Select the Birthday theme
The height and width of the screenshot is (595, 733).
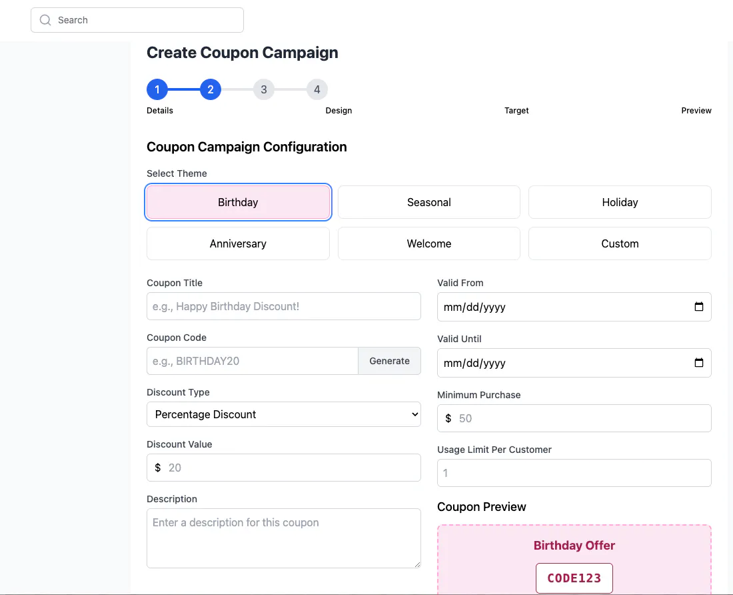pos(238,202)
